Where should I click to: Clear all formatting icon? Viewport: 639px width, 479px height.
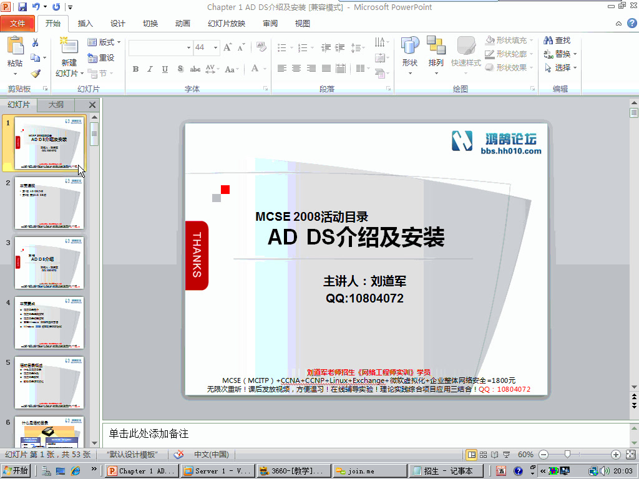pyautogui.click(x=261, y=47)
